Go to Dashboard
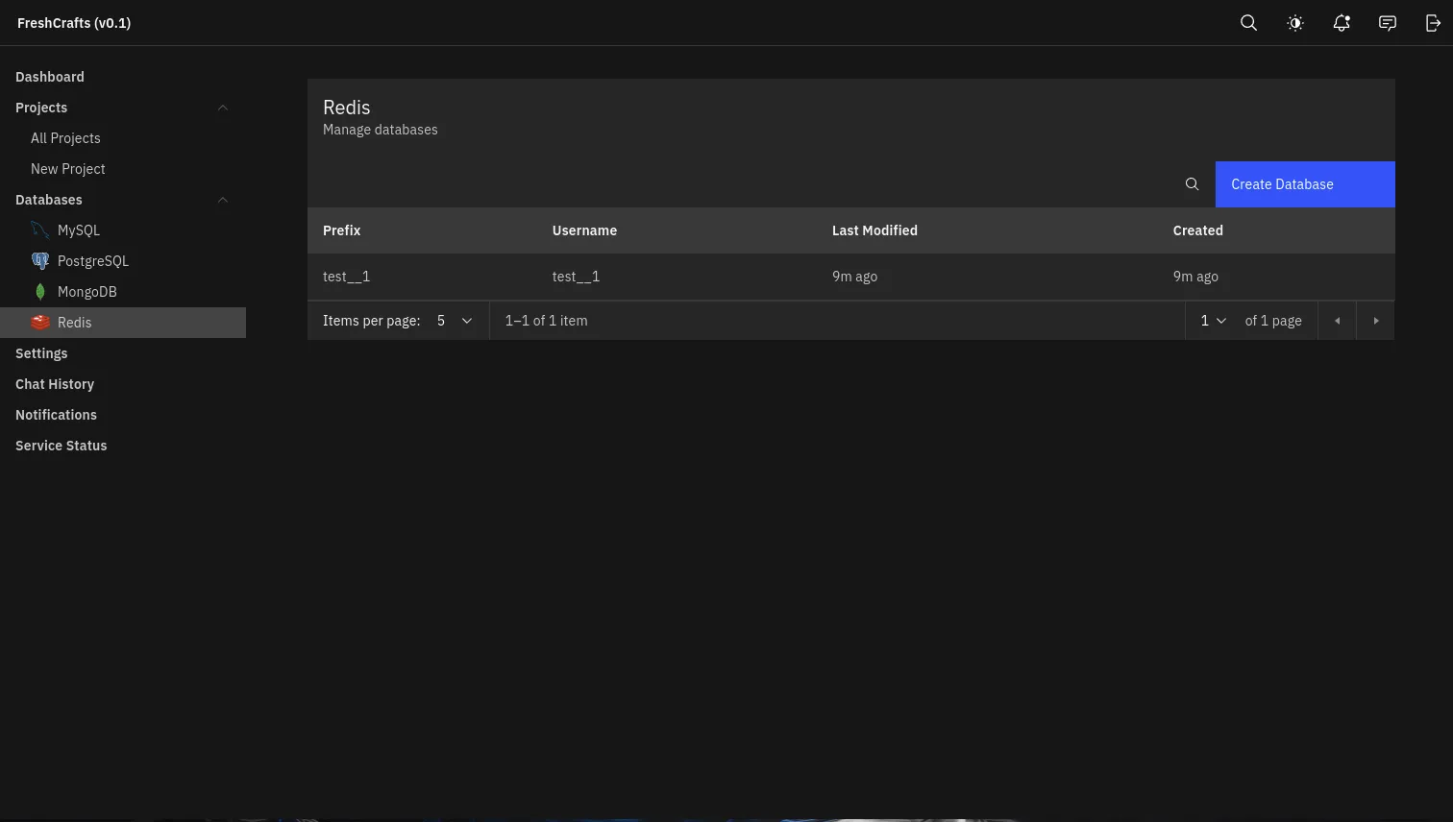 pos(50,77)
